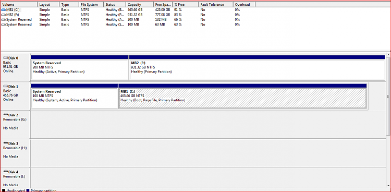
Task: Click the 83 % free value
Action: pos(178,15)
